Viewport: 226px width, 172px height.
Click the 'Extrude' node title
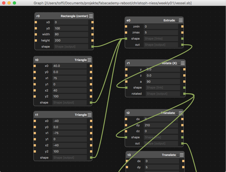click(x=169, y=20)
